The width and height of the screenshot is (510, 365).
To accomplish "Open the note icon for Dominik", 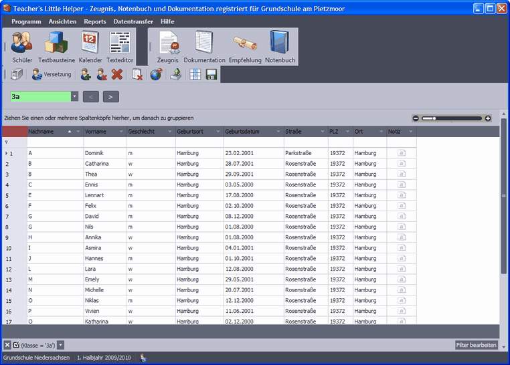I will tap(402, 153).
